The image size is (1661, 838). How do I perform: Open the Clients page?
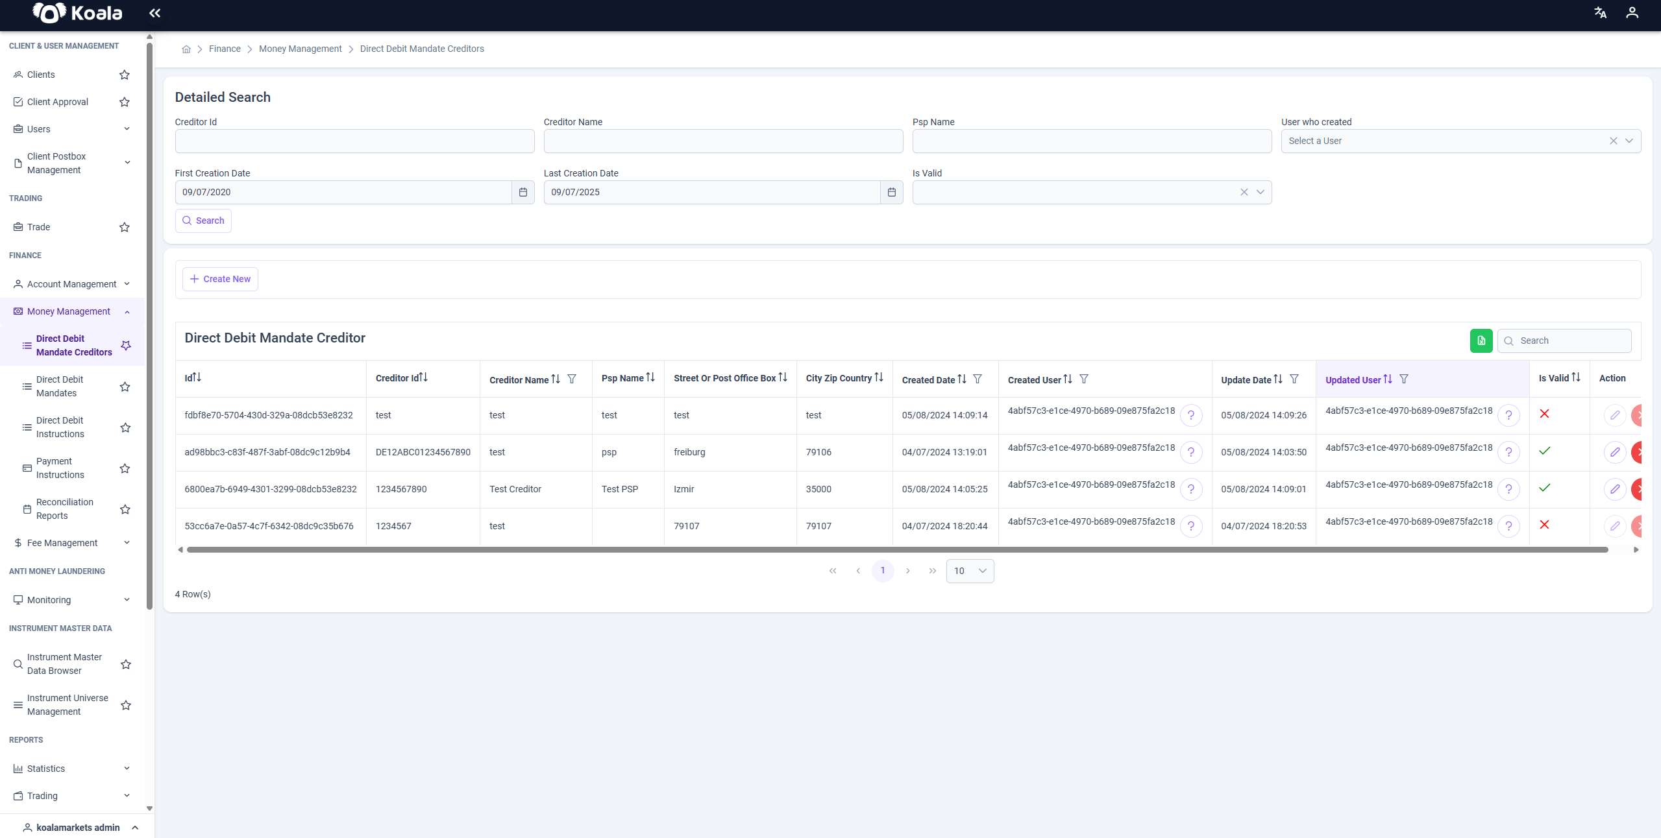click(41, 75)
